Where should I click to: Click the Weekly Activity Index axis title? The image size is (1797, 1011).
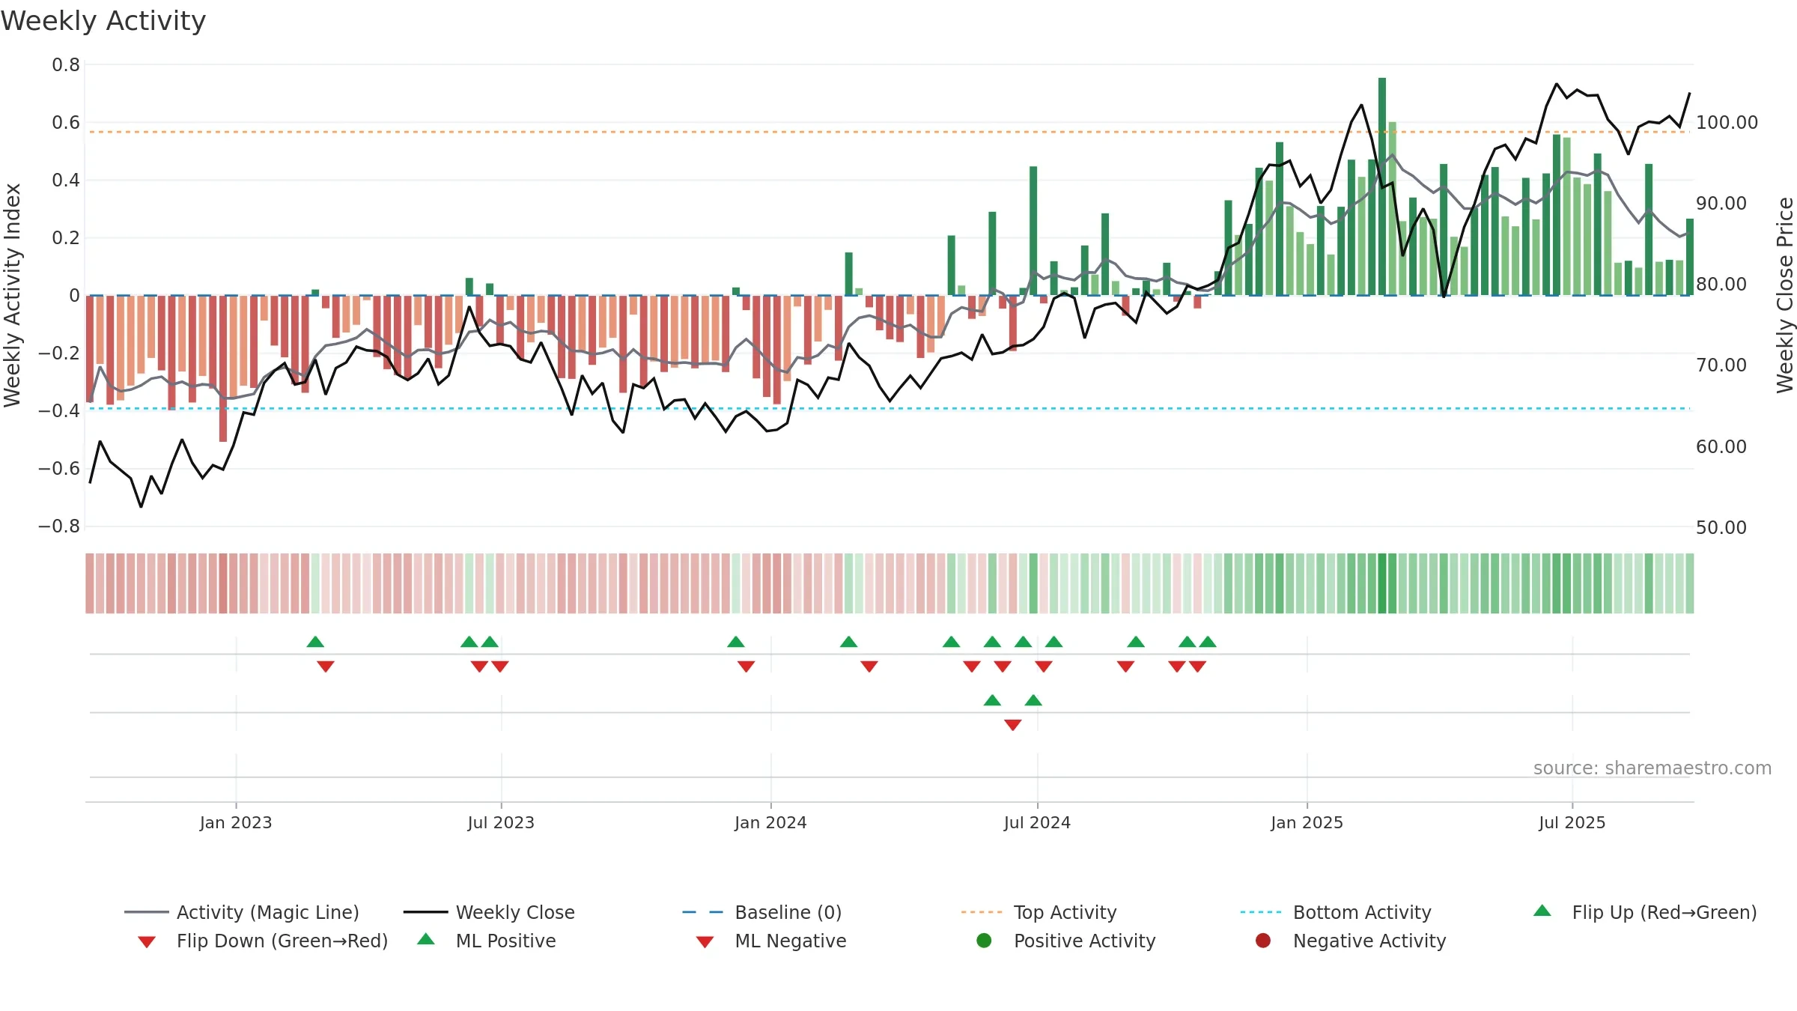(12, 295)
